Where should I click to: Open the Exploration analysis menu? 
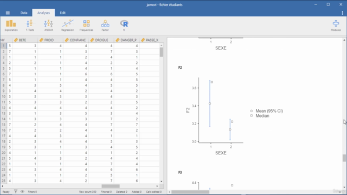tap(11, 25)
